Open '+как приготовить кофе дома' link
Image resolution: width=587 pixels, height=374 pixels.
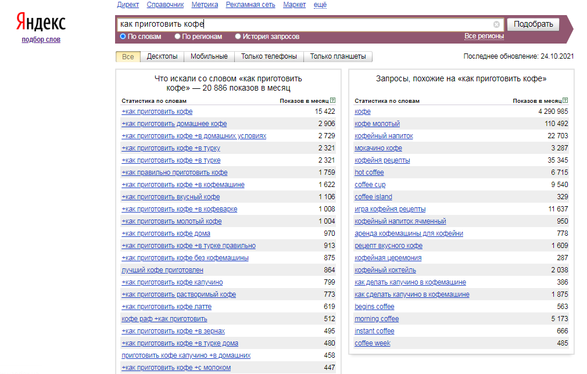166,233
